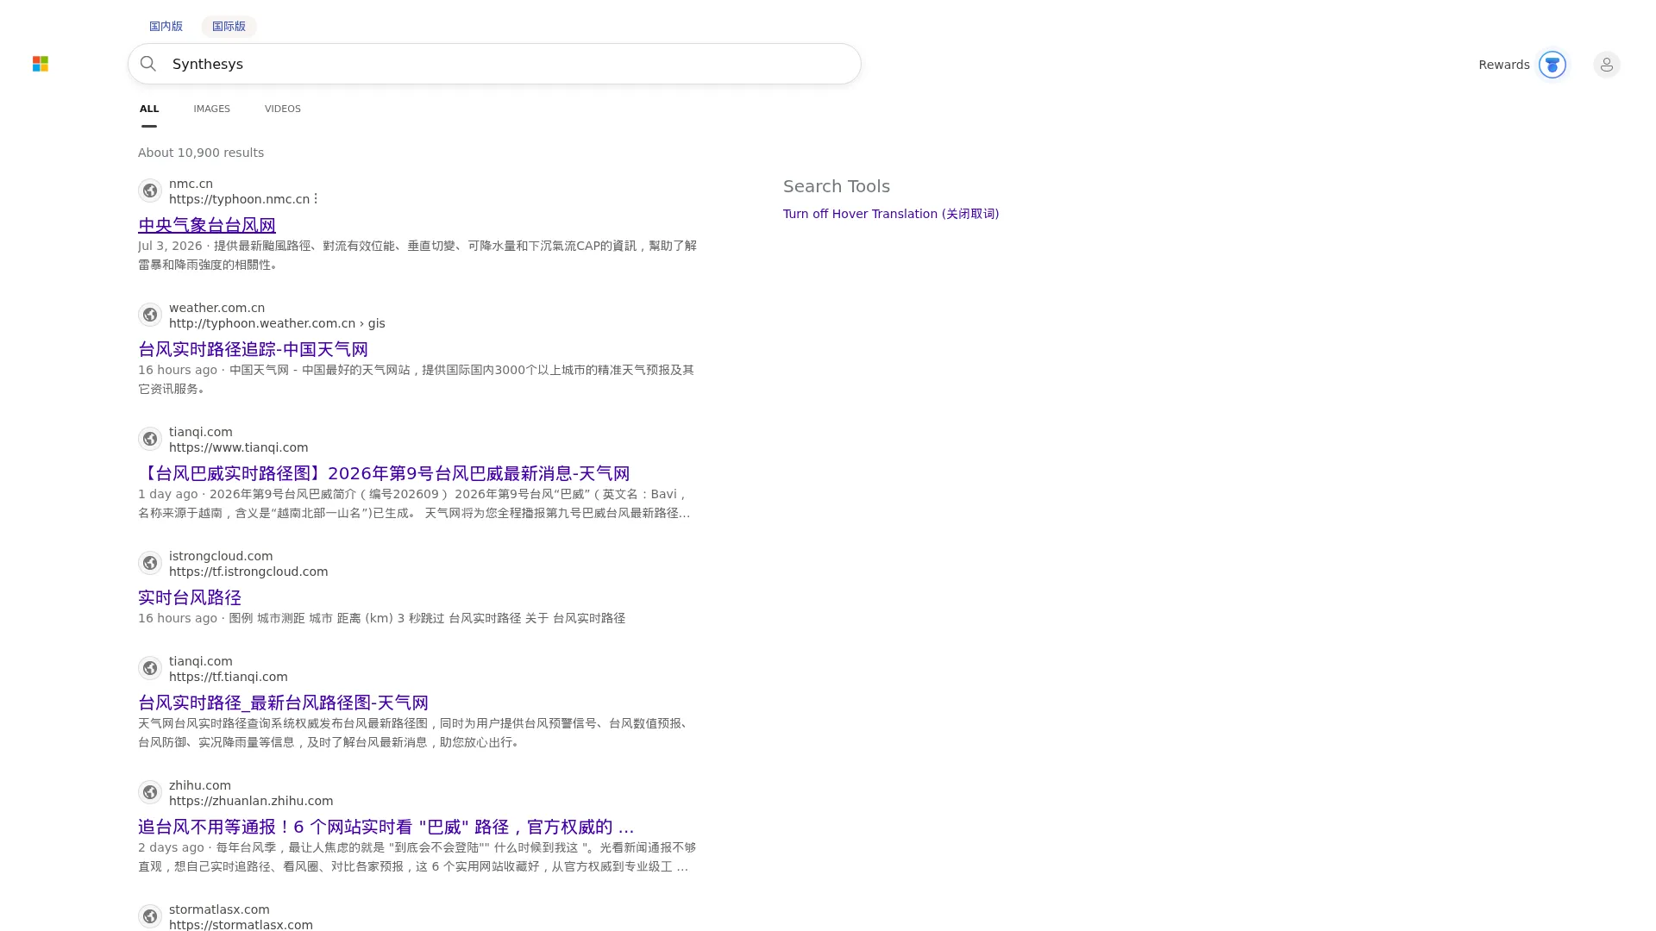Switch to the IMAGES tab
This screenshot has width=1656, height=931.
(211, 109)
